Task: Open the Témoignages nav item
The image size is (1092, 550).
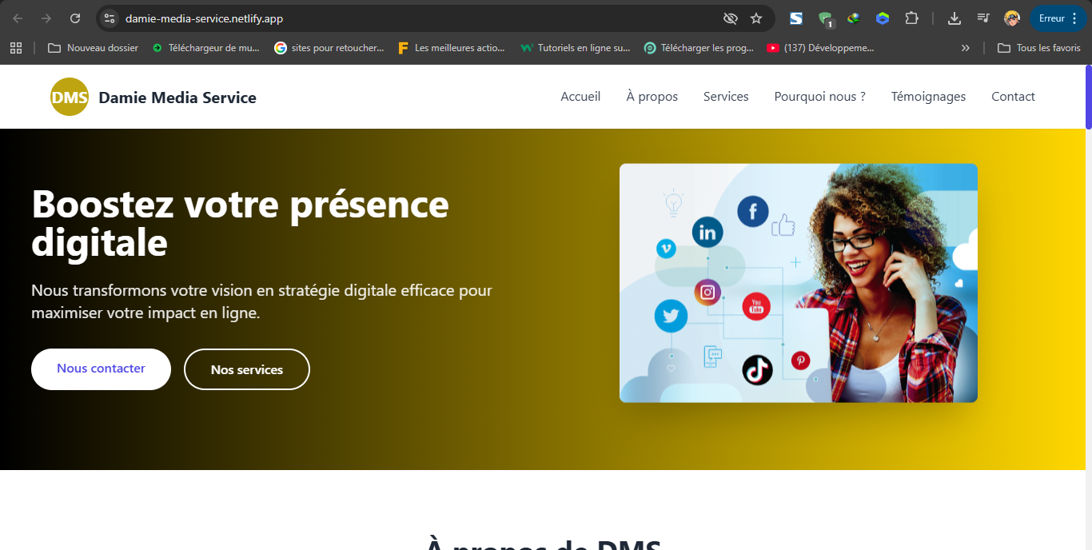Action: coord(928,97)
